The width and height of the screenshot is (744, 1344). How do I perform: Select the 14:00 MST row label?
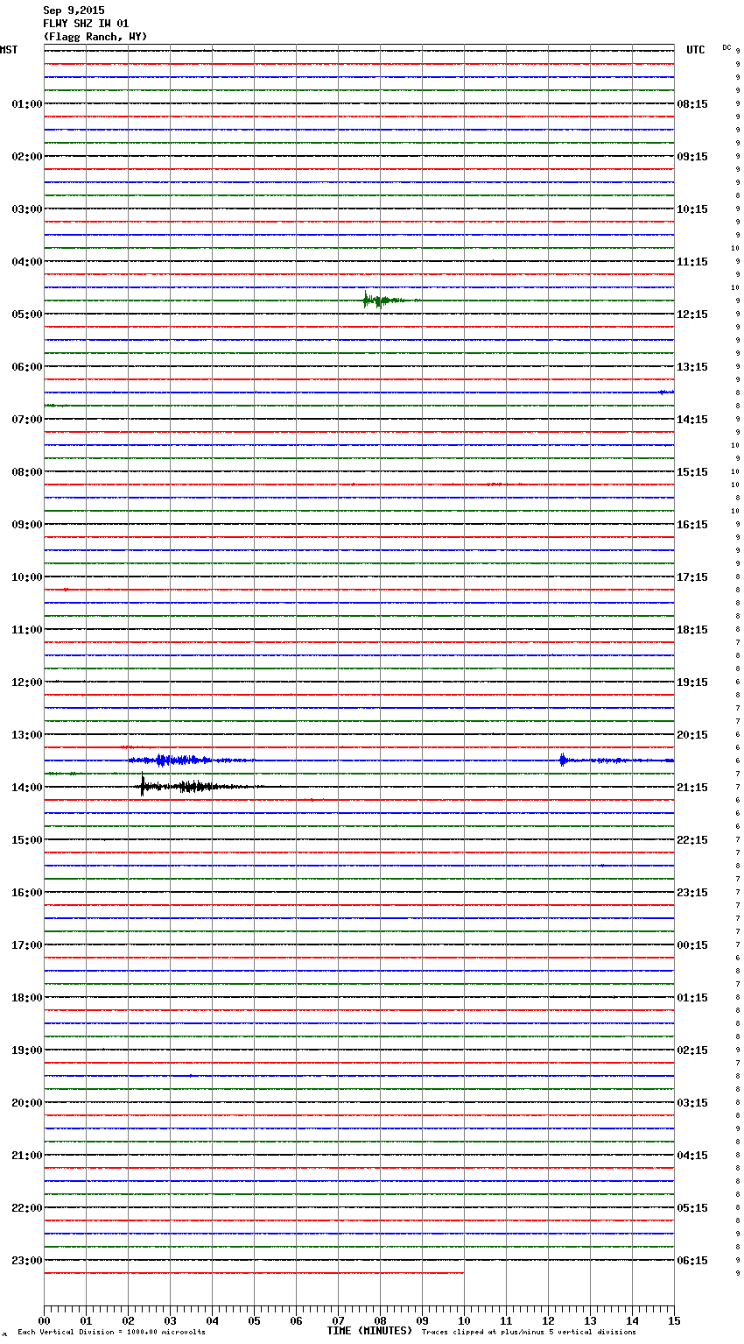click(x=27, y=788)
